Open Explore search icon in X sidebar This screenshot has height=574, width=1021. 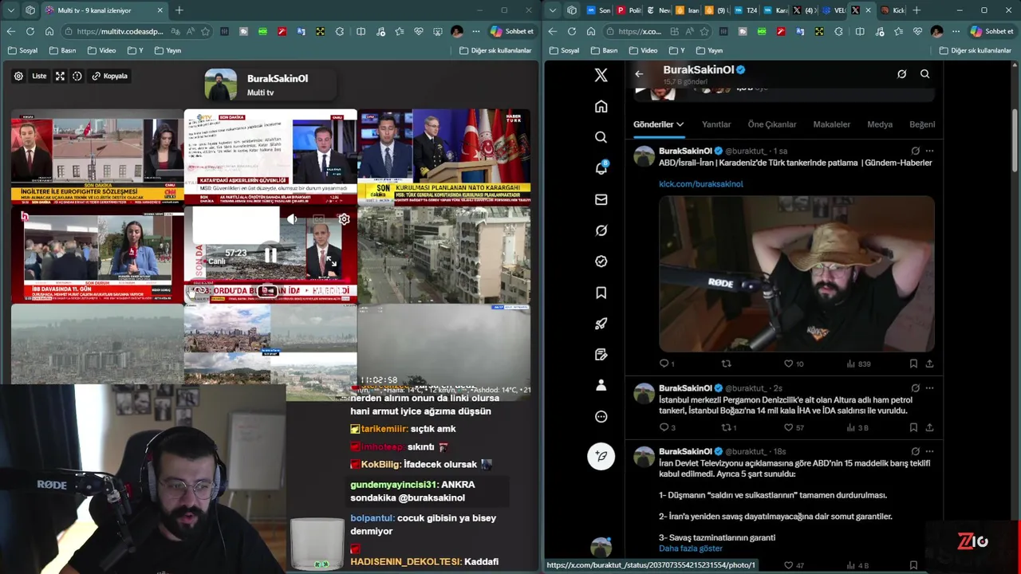pyautogui.click(x=601, y=137)
